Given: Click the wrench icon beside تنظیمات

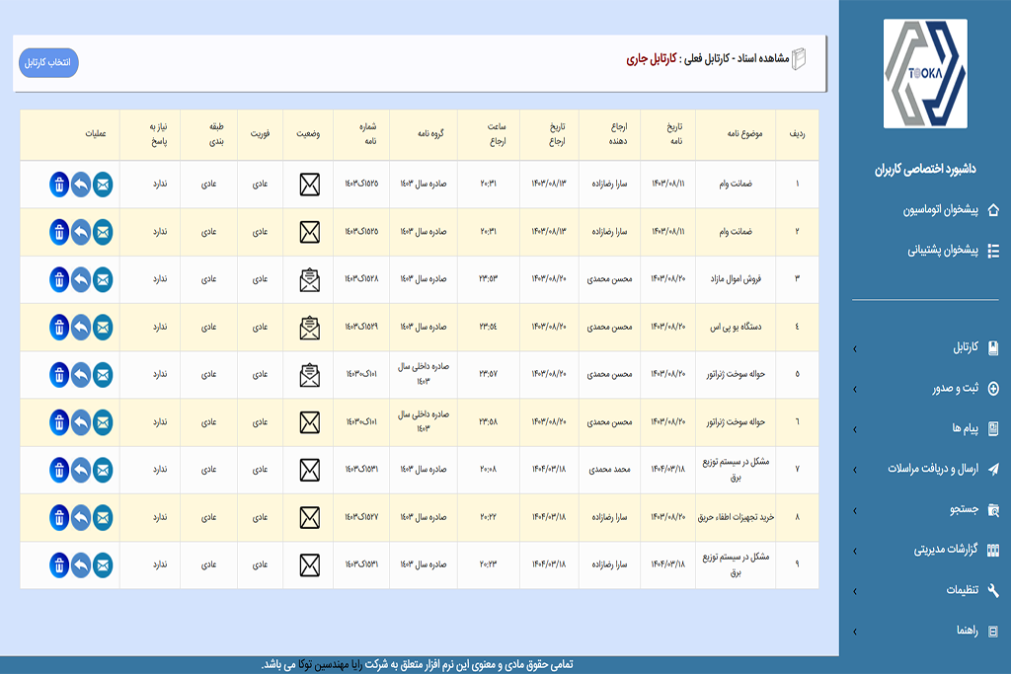Looking at the screenshot, I should (x=993, y=590).
